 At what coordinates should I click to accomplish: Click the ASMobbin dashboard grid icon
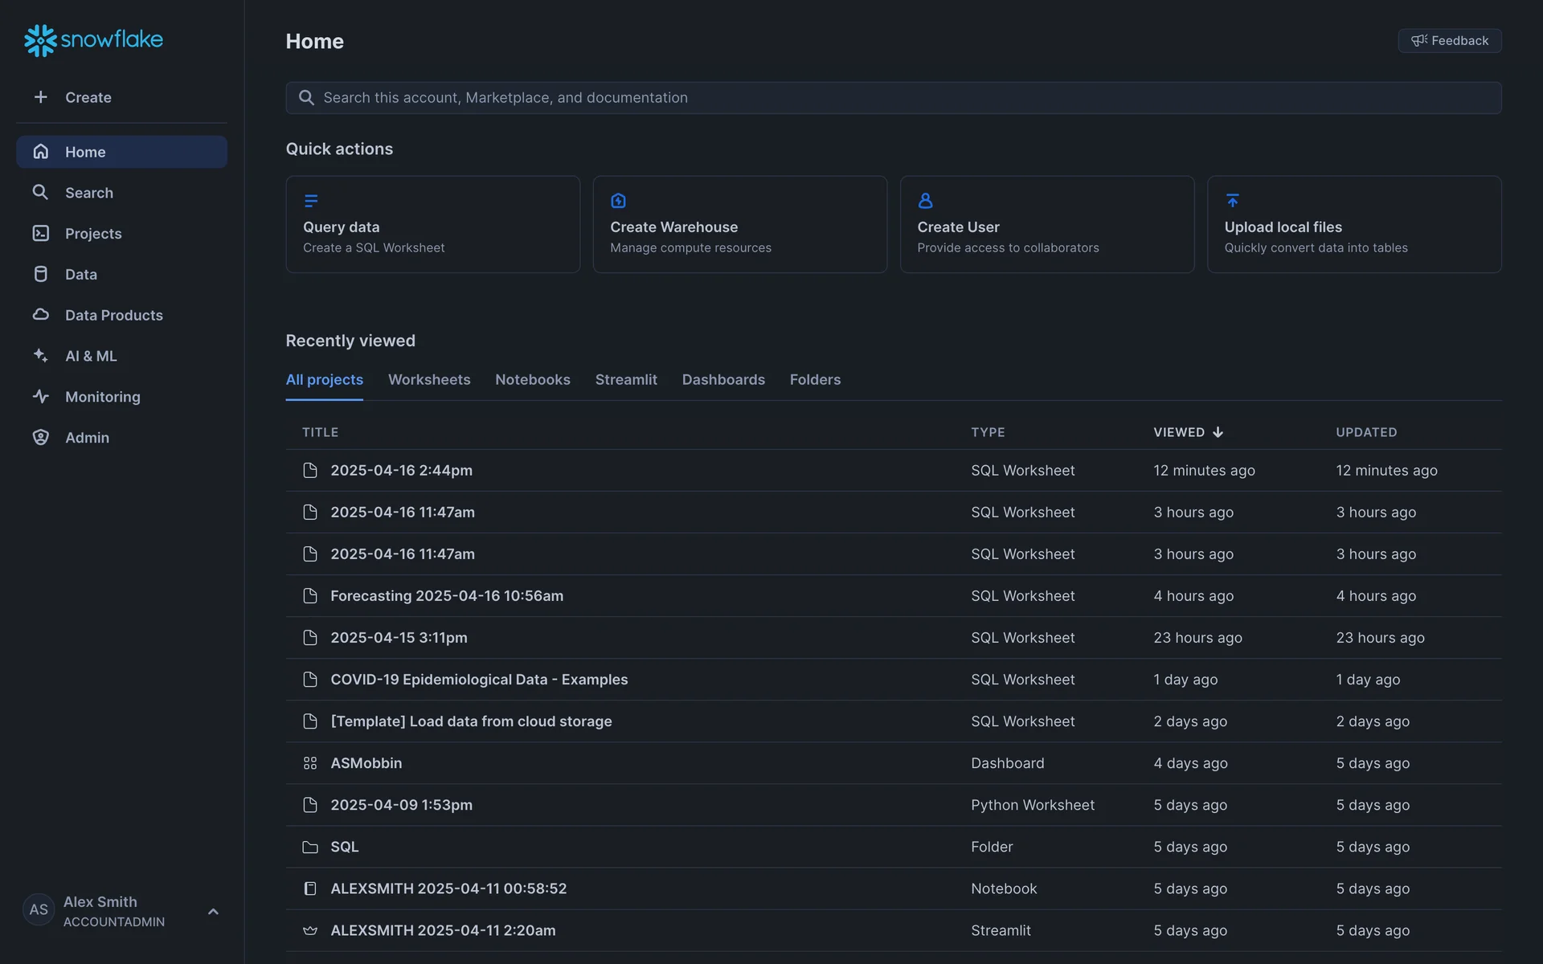coord(310,763)
